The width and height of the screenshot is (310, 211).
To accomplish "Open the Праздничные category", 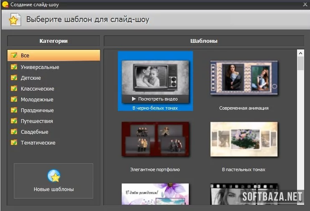I will (x=37, y=110).
